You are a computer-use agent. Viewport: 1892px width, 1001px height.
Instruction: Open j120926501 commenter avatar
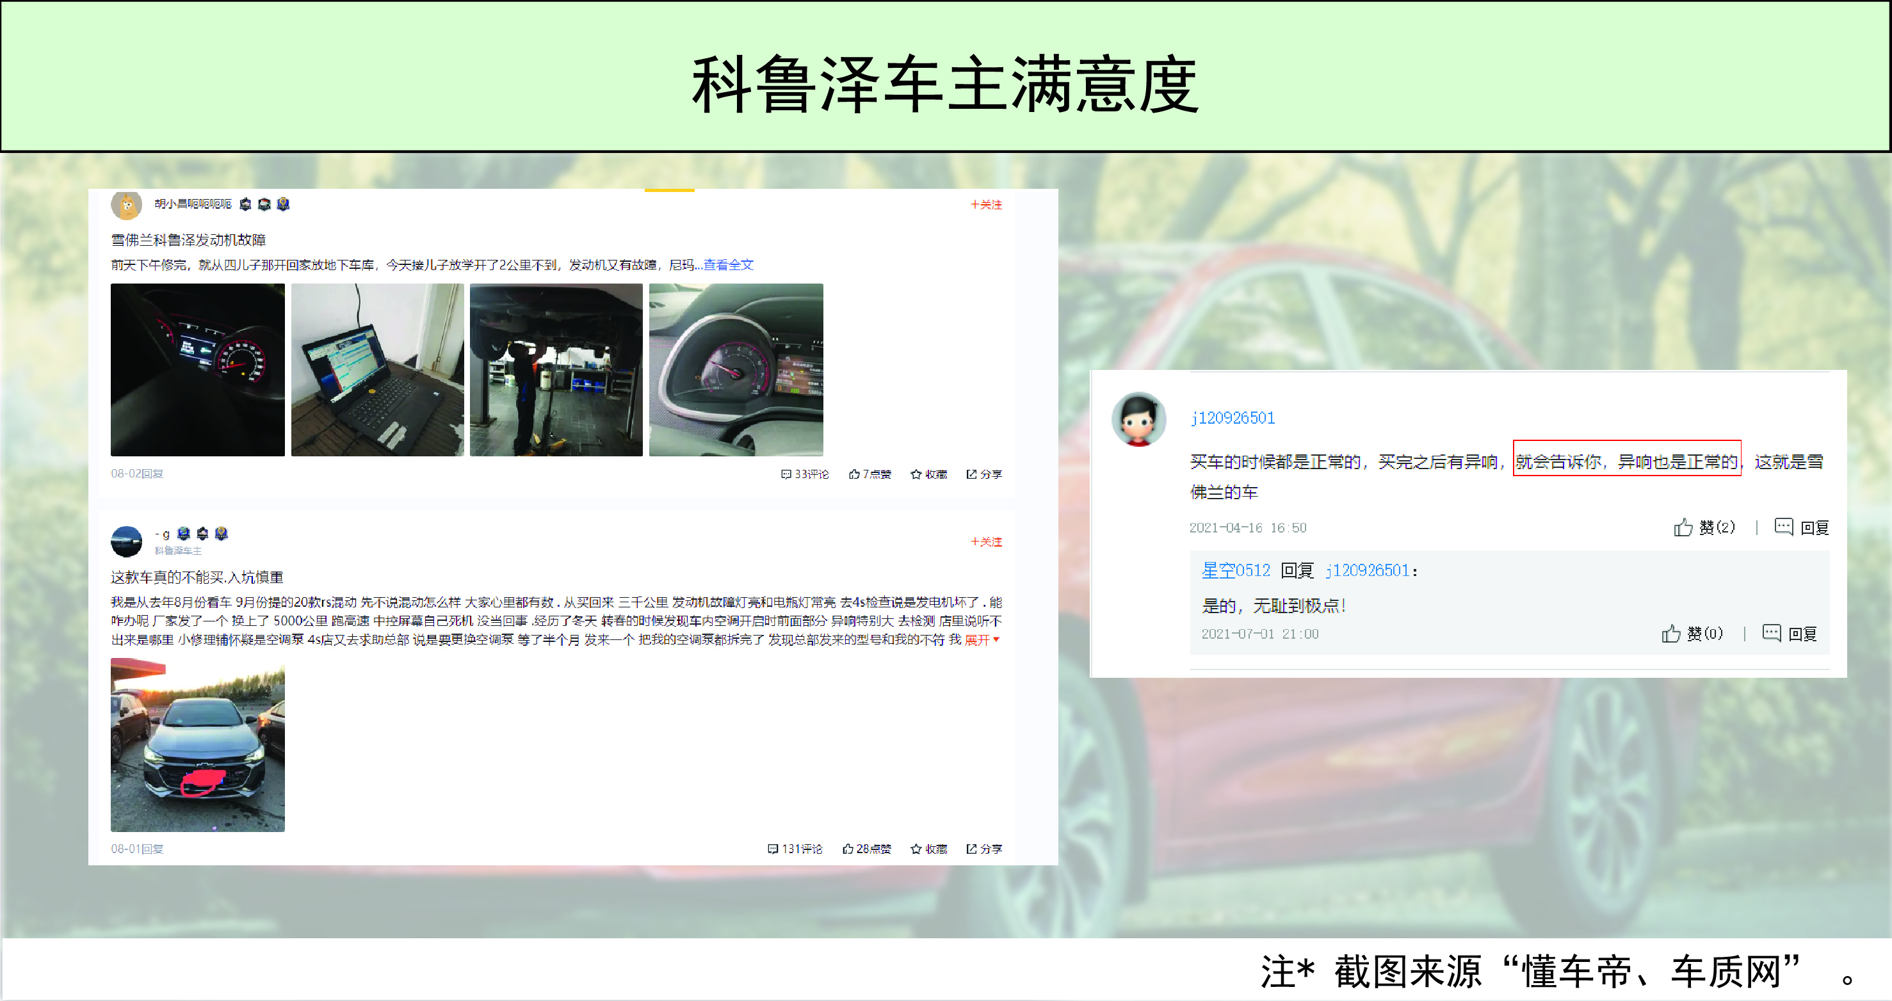tap(1138, 419)
